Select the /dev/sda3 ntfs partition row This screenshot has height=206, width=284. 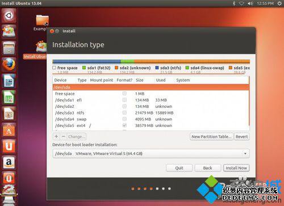(x=151, y=113)
